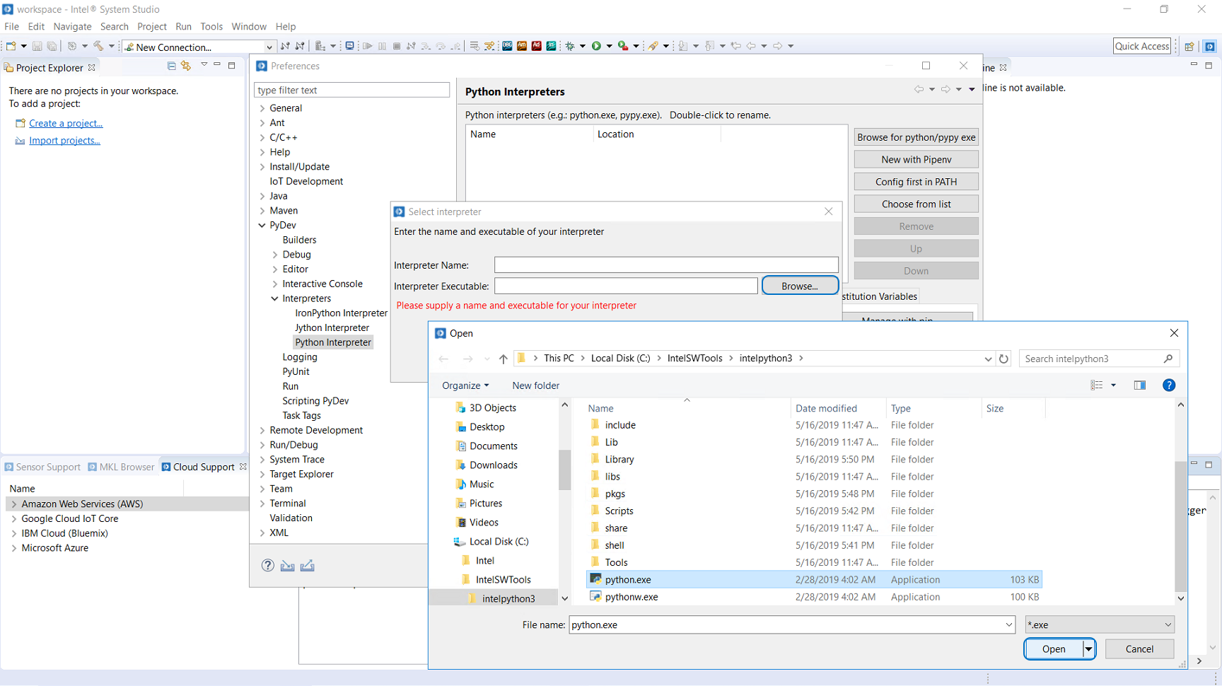Click the blue help icon in Open dialog
This screenshot has height=686, width=1222.
coord(1169,385)
